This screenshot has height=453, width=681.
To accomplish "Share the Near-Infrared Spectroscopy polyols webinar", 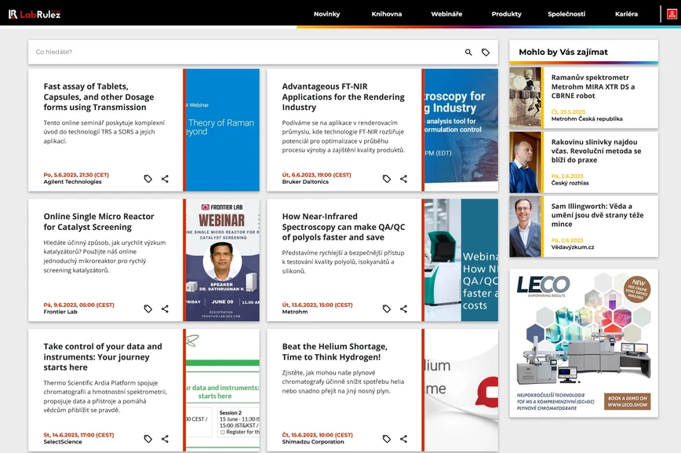I will click(x=403, y=309).
